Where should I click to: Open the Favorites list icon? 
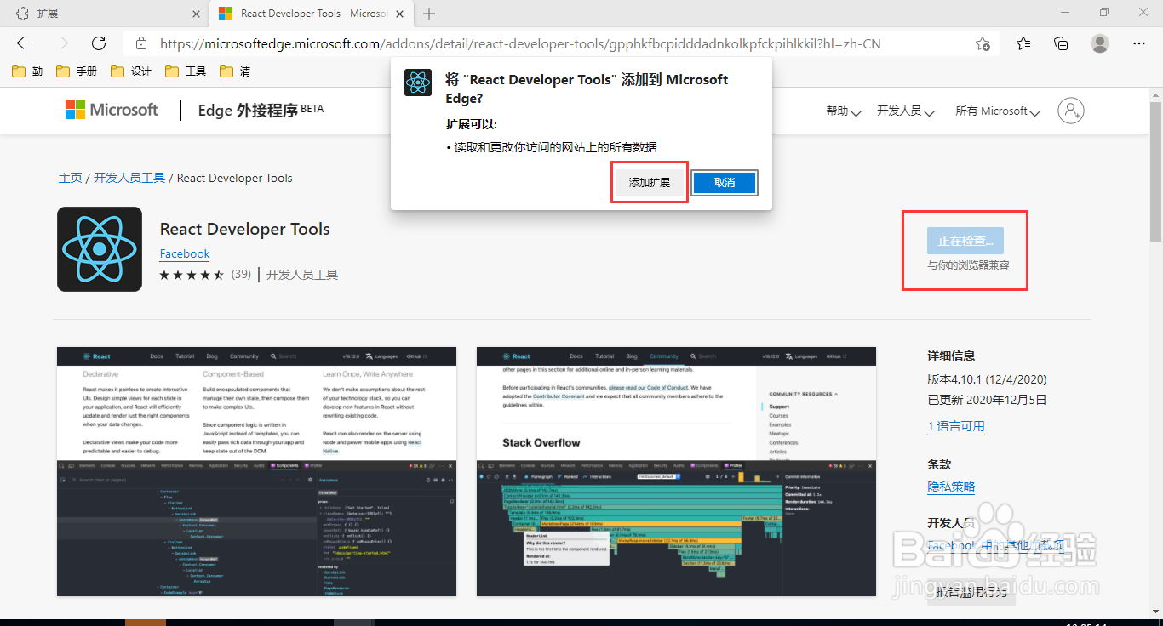(x=1023, y=43)
